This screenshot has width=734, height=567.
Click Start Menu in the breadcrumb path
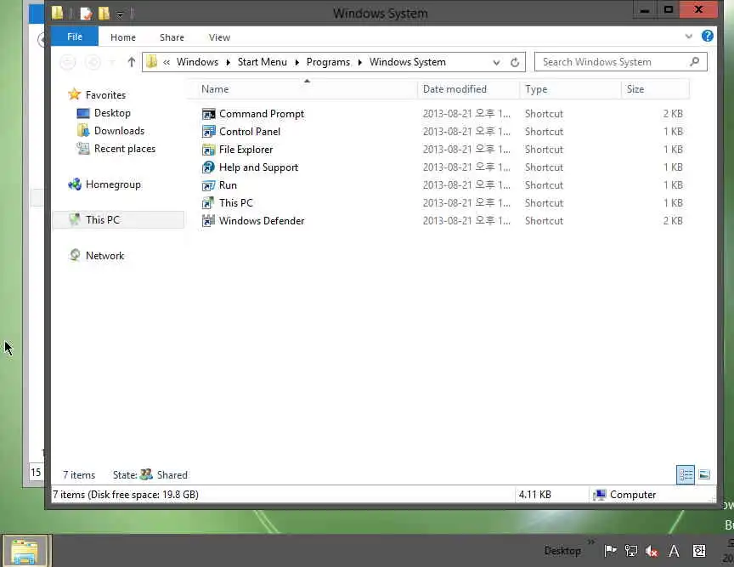pyautogui.click(x=263, y=62)
